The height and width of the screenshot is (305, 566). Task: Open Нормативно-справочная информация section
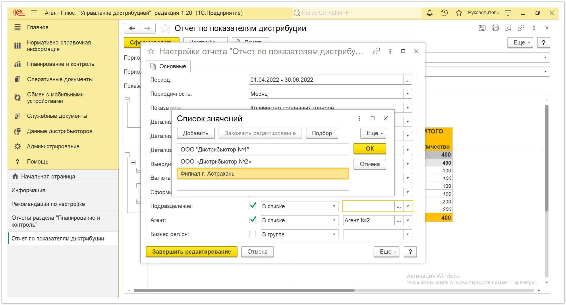(x=59, y=46)
